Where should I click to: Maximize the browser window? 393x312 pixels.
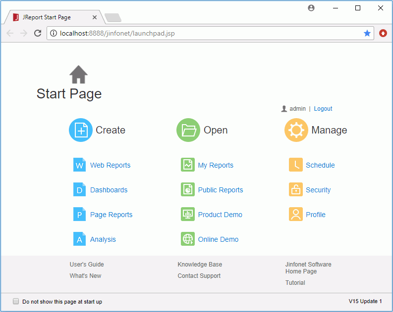pos(358,8)
